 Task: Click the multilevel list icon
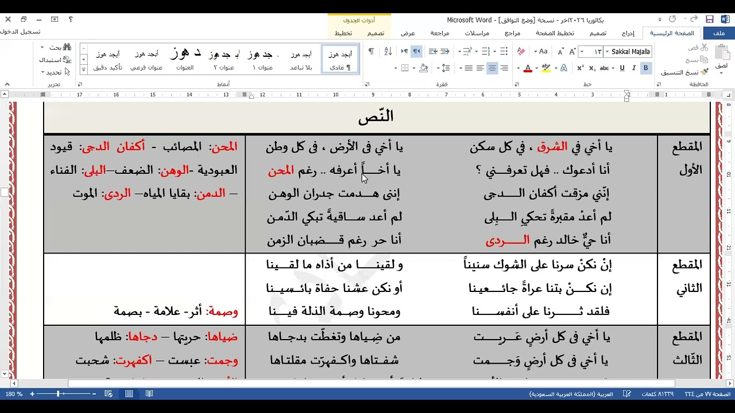467,52
